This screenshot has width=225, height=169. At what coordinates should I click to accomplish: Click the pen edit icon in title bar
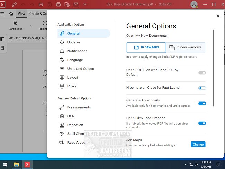[14, 5]
